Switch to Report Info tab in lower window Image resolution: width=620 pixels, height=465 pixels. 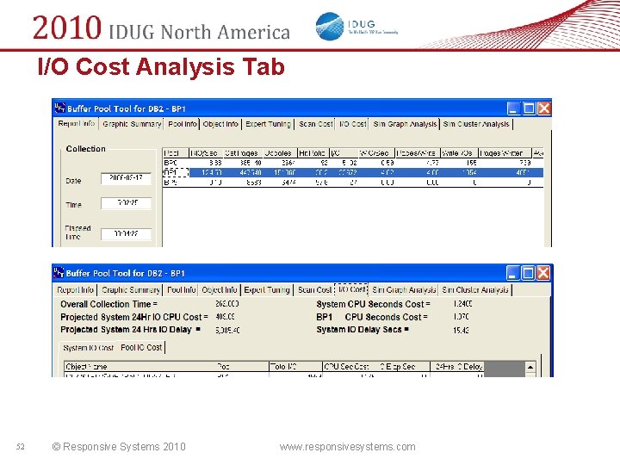pyautogui.click(x=75, y=290)
